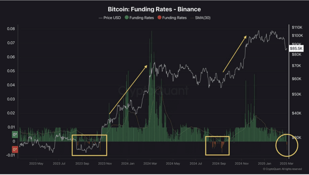
Task: Click the yellow box around 2023 Sep
Action: click(x=89, y=145)
